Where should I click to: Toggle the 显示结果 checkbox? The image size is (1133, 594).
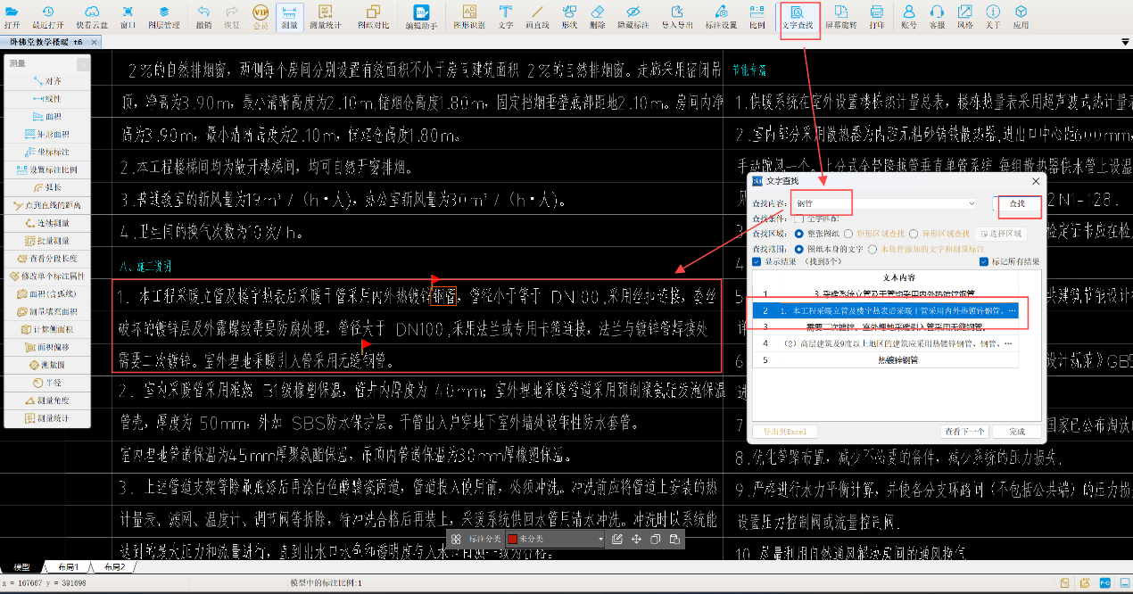[757, 261]
